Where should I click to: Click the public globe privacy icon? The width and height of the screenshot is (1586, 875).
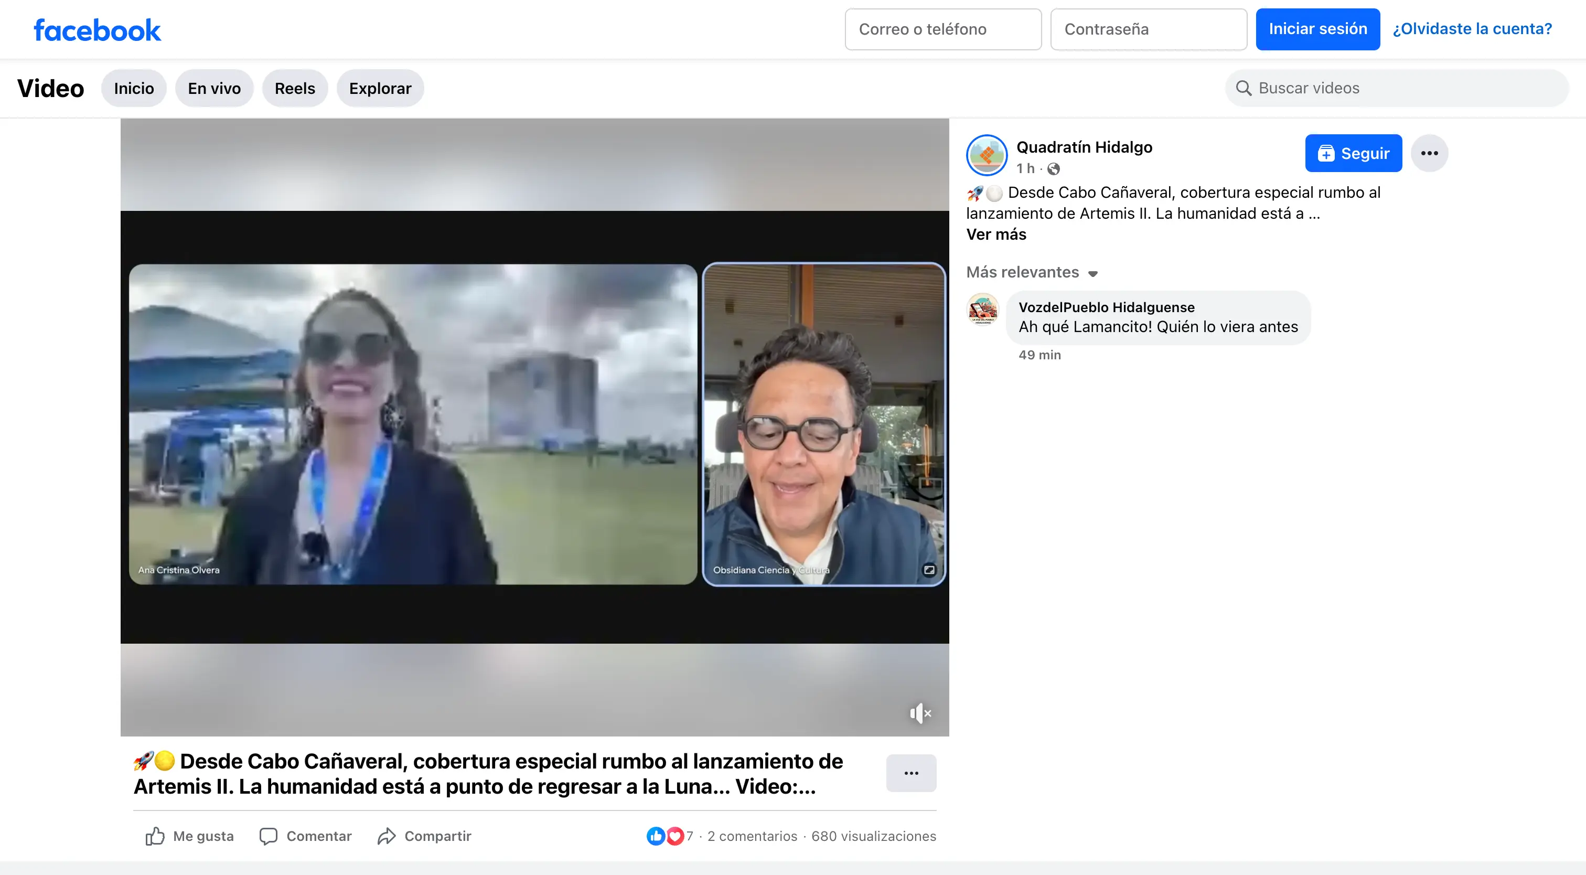pyautogui.click(x=1054, y=169)
